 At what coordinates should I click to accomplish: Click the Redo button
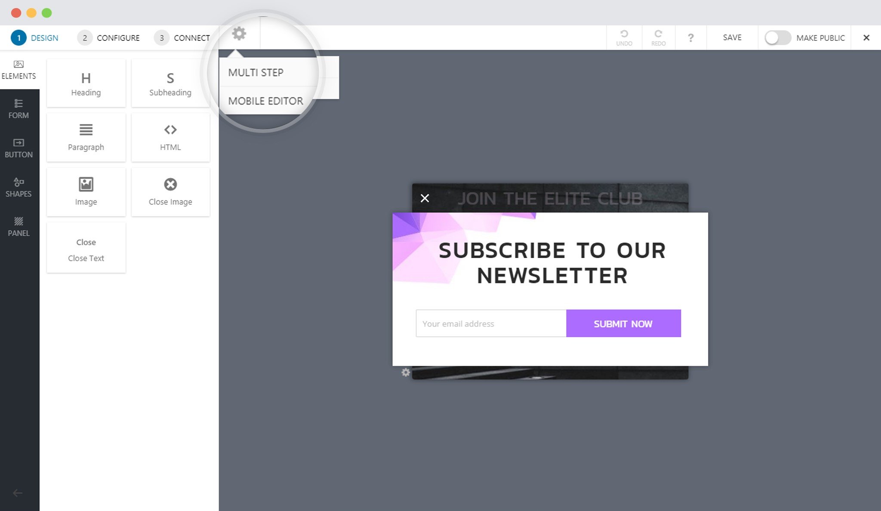click(658, 37)
